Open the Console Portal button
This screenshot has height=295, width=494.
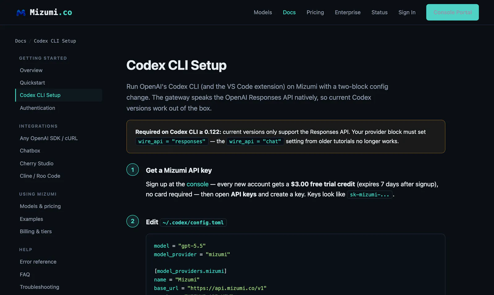pos(452,12)
